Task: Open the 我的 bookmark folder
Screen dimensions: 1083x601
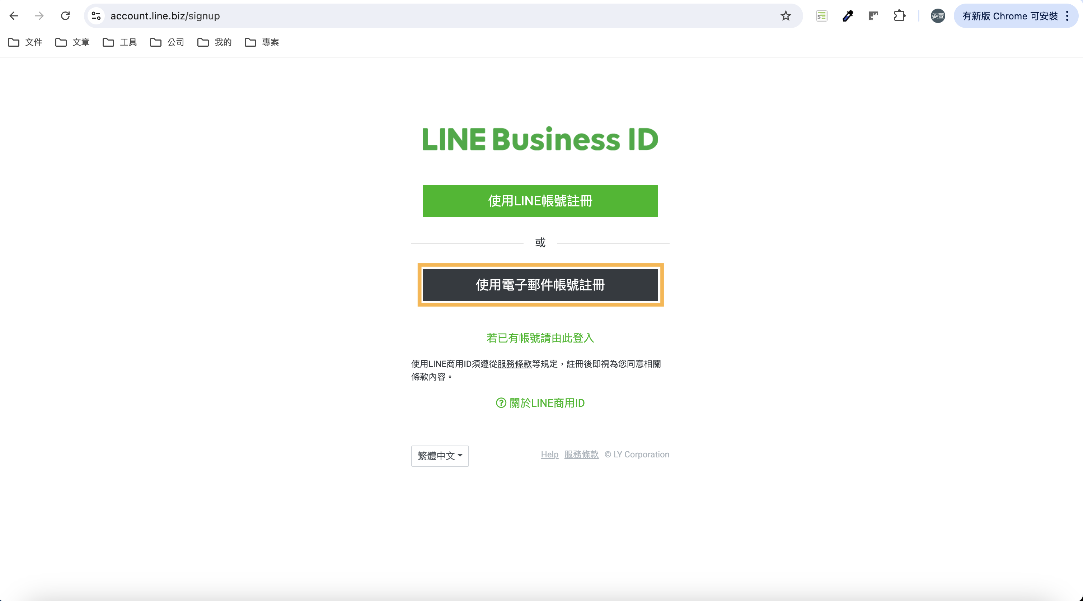Action: 215,42
